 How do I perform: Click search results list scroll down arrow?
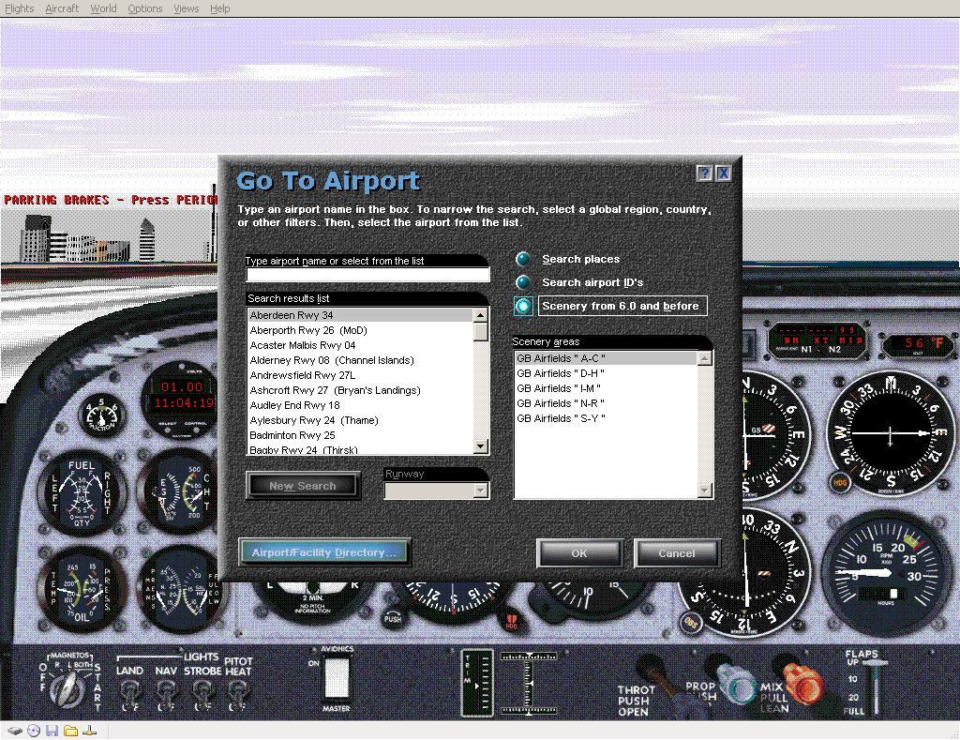click(x=481, y=446)
